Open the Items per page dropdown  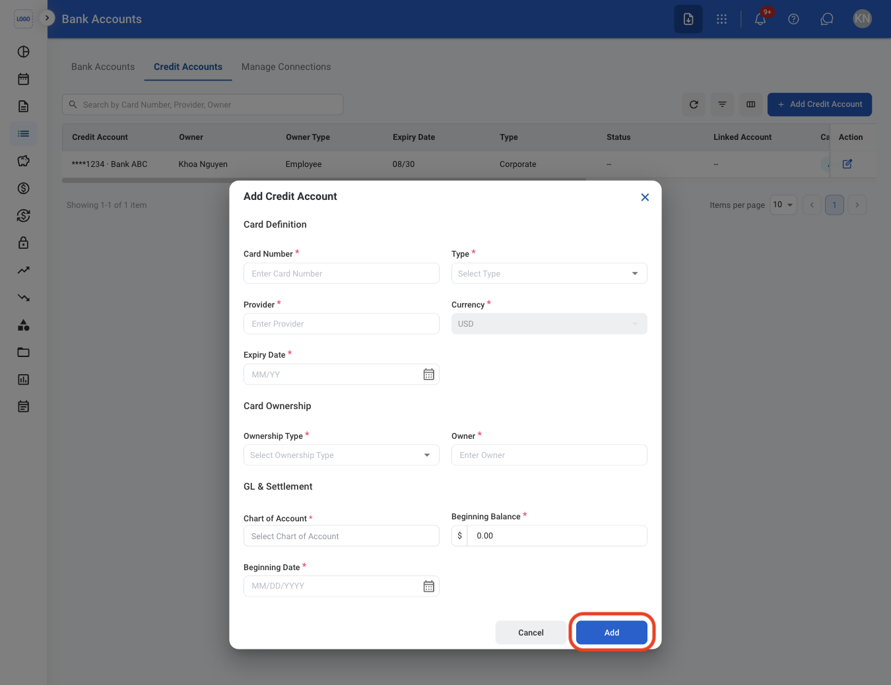[x=783, y=205]
